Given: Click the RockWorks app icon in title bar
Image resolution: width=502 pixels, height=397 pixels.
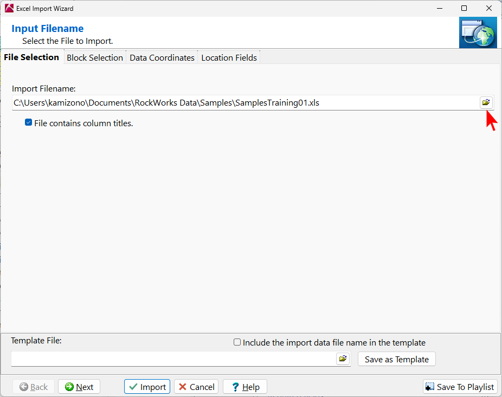Looking at the screenshot, I should coord(9,8).
